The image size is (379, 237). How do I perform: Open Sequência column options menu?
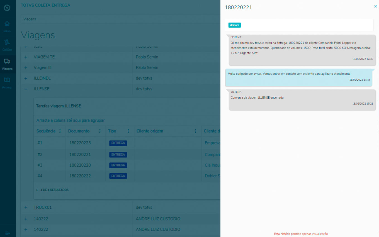60,131
